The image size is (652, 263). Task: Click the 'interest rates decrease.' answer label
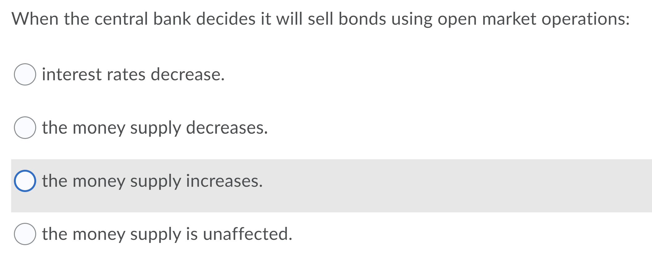133,74
